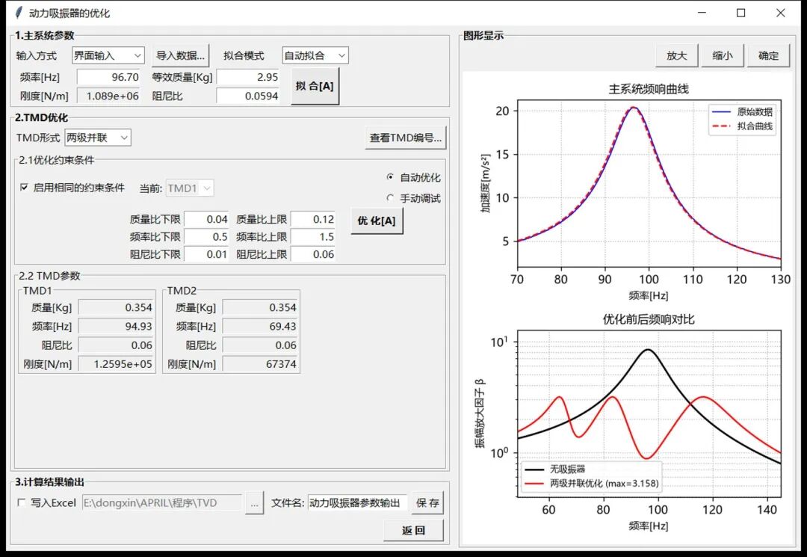Open the 当前 TMD1 dropdown
Viewport: 807px width, 557px height.
tap(189, 188)
